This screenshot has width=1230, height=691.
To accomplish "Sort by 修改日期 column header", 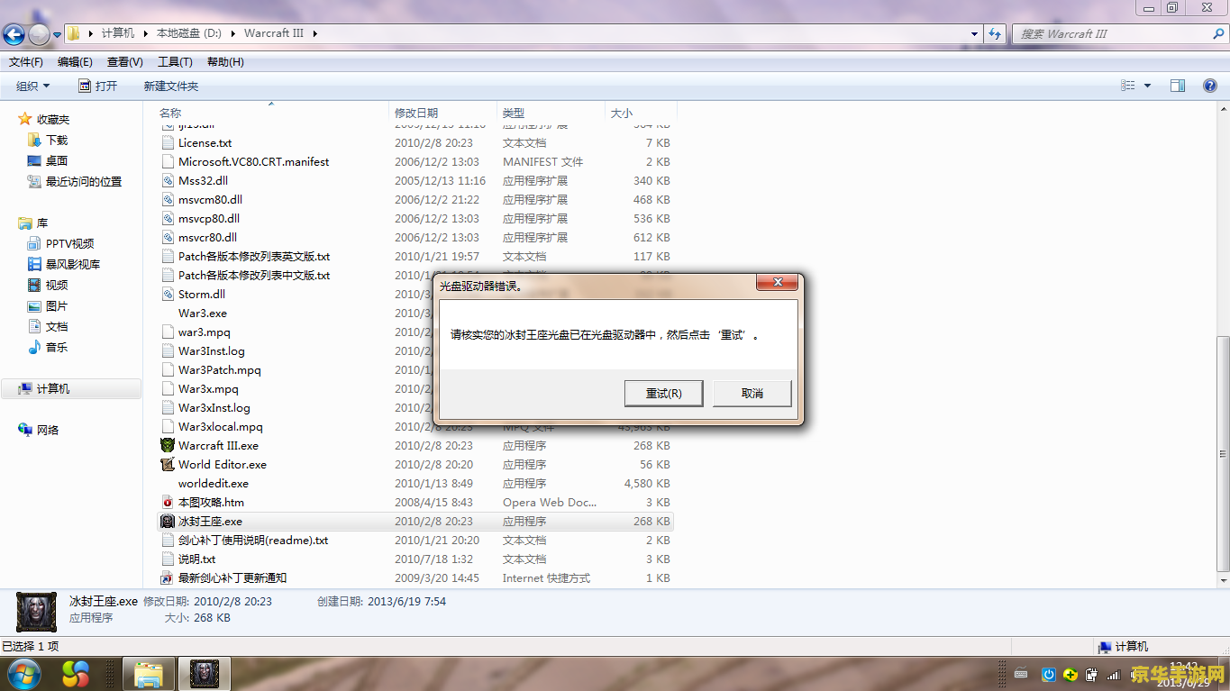I will (416, 113).
